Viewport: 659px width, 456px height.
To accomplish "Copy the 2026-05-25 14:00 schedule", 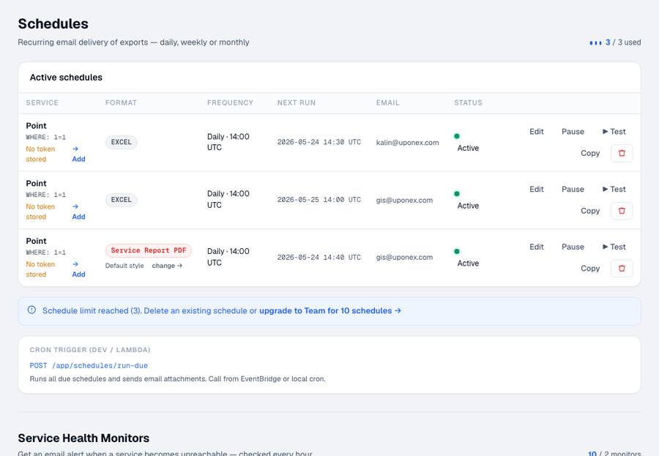I will coord(590,211).
